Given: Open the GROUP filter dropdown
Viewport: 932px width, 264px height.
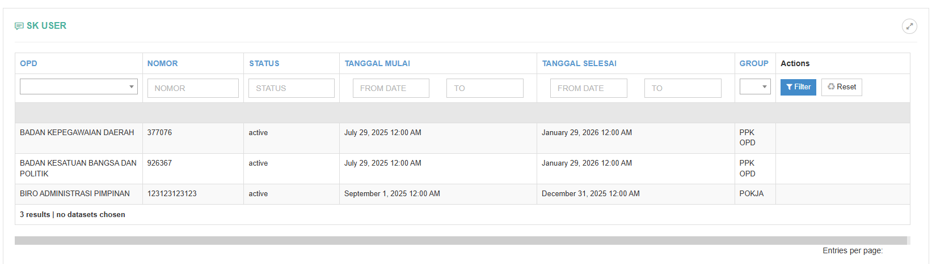Looking at the screenshot, I should point(754,86).
